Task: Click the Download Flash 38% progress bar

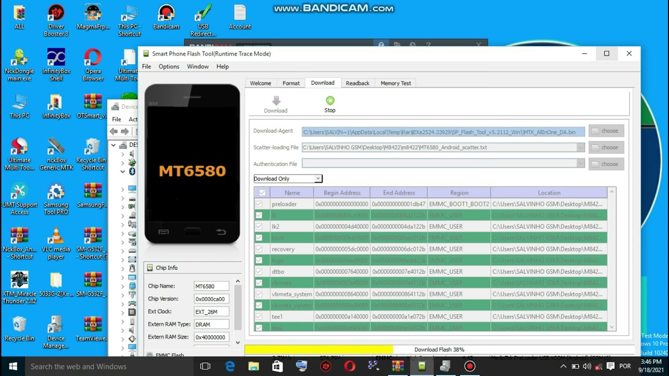Action: click(x=439, y=349)
